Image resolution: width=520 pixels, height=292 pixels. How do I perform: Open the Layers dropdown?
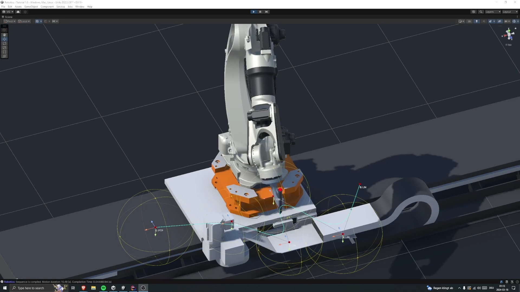tap(493, 12)
